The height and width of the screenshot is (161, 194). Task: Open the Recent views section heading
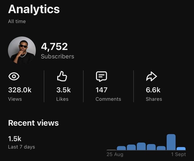[33, 123]
